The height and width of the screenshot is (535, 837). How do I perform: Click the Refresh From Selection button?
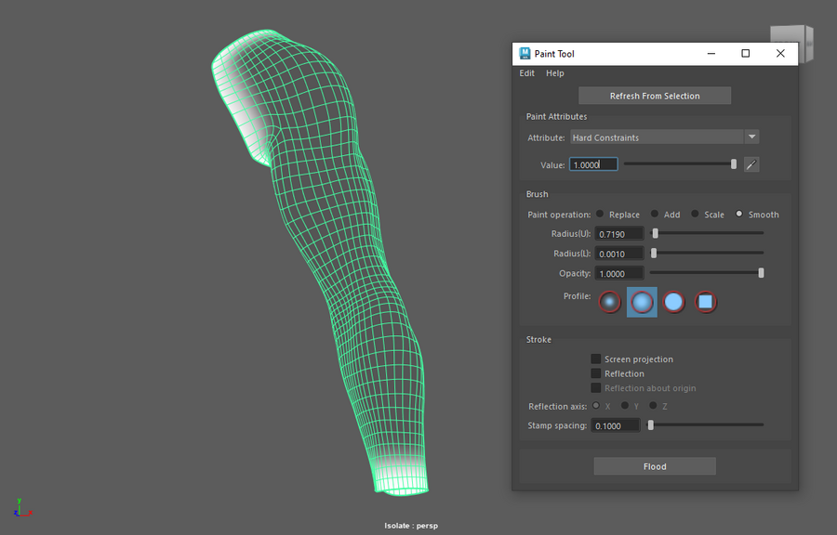click(x=655, y=96)
